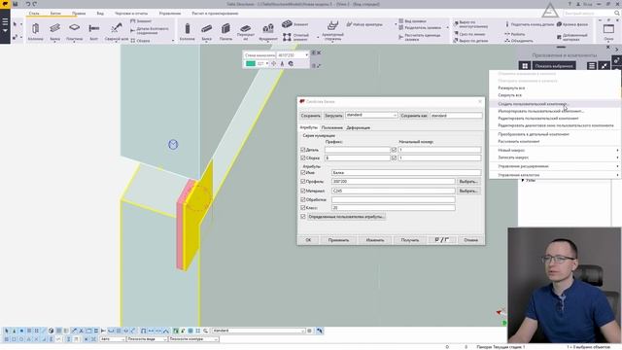Click the Выбрать button for Профиль
Image resolution: width=622 pixels, height=350 pixels.
[468, 182]
